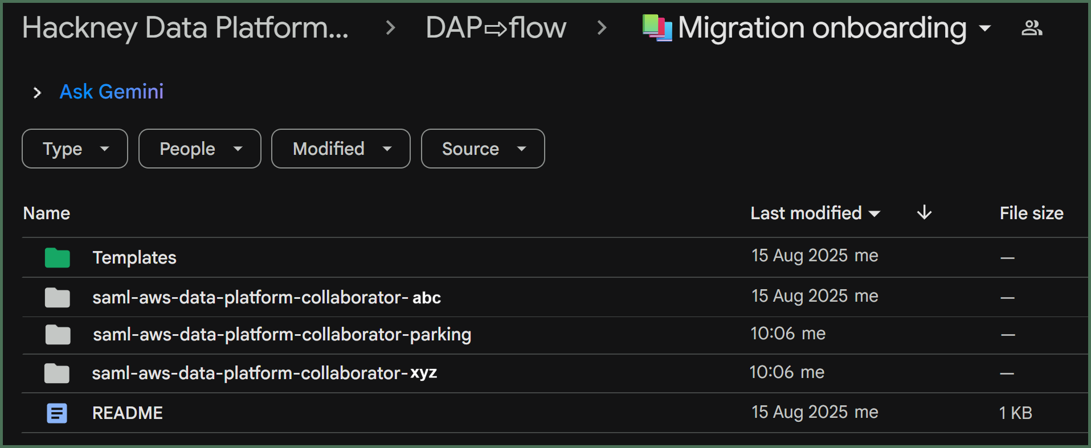The height and width of the screenshot is (448, 1091).
Task: Go to Hackney Data Platform breadcrumb
Action: (x=185, y=27)
